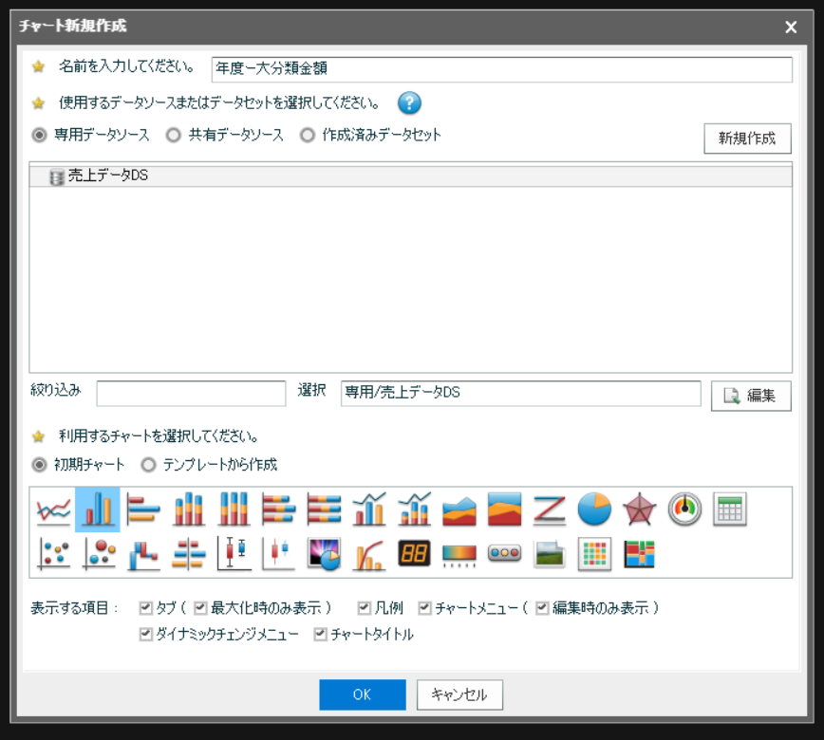Select 売上データDS in data source list

pos(411,176)
